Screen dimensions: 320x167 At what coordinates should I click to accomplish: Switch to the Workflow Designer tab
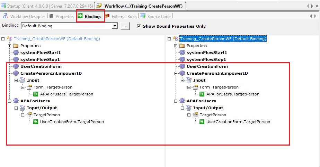[24, 16]
